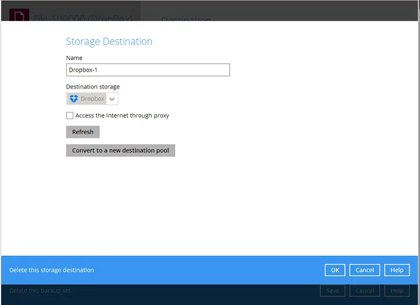Click the dimmed 'Delete this backup set' link

tap(40, 290)
